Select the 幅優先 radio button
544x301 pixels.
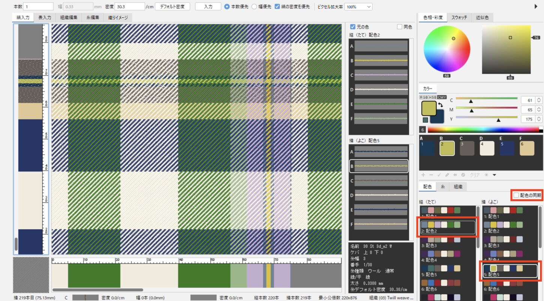254,7
